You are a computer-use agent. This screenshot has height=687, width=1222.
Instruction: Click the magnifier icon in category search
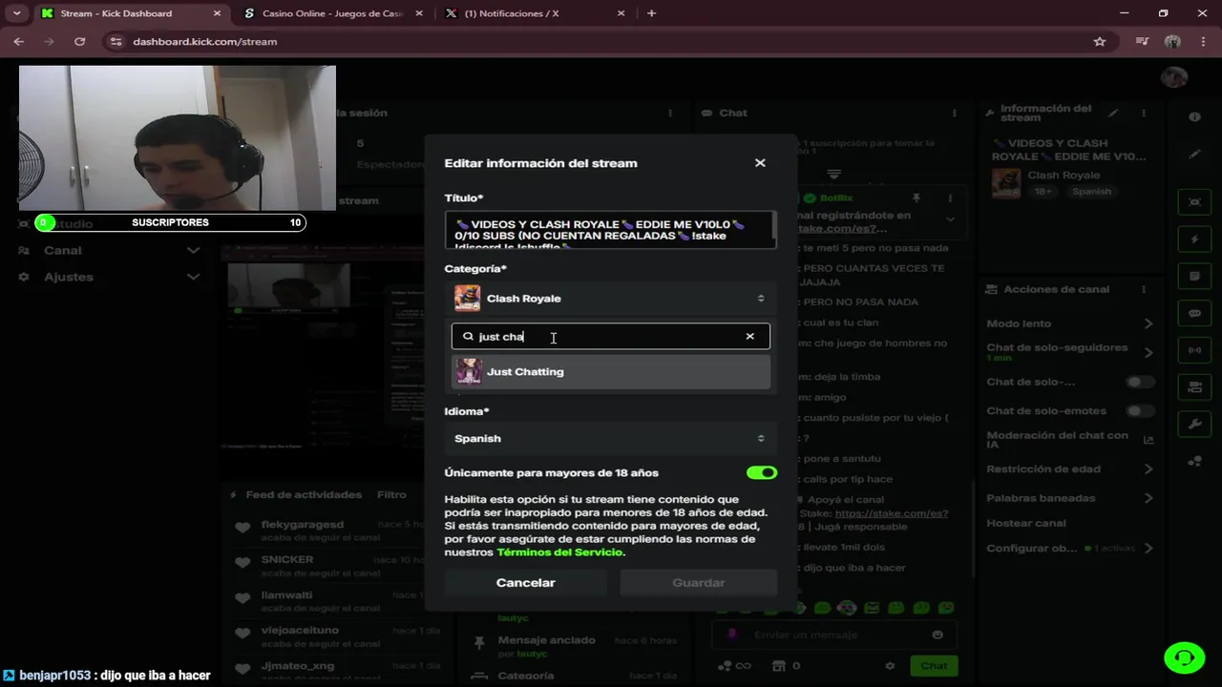click(x=468, y=337)
